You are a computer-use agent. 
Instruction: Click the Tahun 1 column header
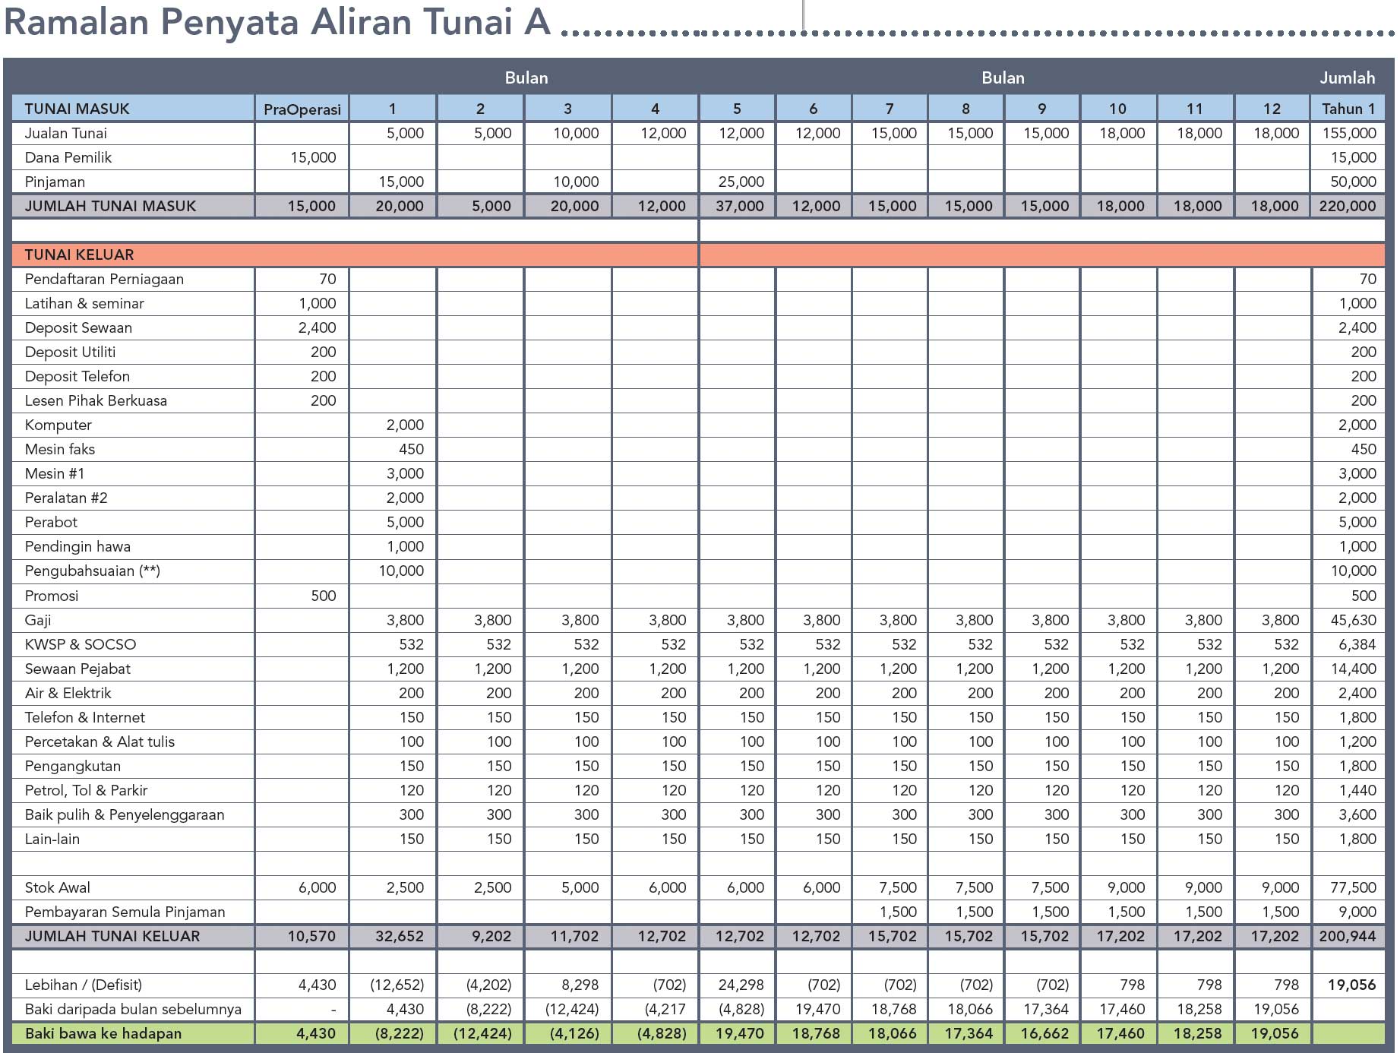coord(1348,109)
